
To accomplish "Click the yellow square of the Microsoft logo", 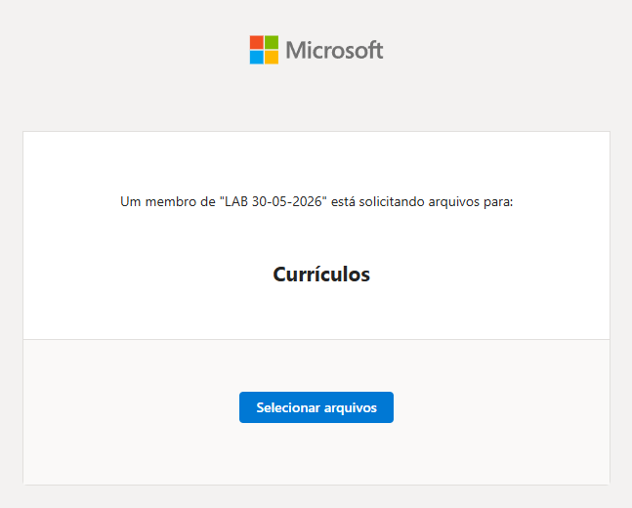I will (272, 58).
